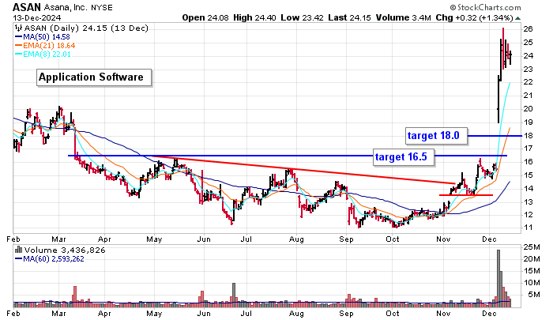Click the Jun label under the volume panel
The height and width of the screenshot is (320, 553).
click(x=204, y=314)
